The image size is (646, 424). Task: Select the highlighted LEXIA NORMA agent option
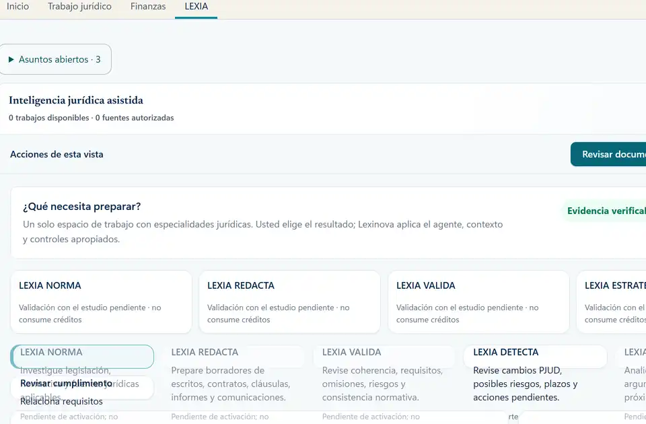point(82,357)
